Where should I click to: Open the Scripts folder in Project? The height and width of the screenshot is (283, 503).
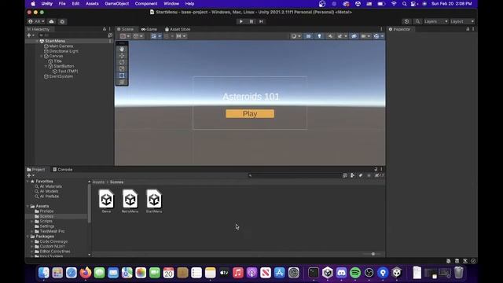point(46,221)
